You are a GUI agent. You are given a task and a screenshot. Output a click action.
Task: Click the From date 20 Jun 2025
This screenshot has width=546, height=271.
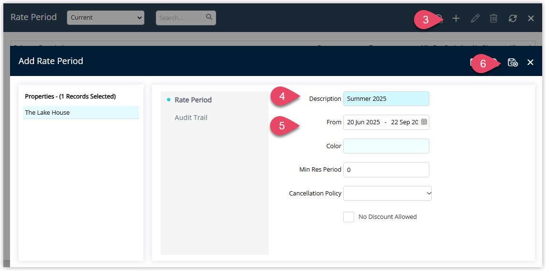pos(363,122)
